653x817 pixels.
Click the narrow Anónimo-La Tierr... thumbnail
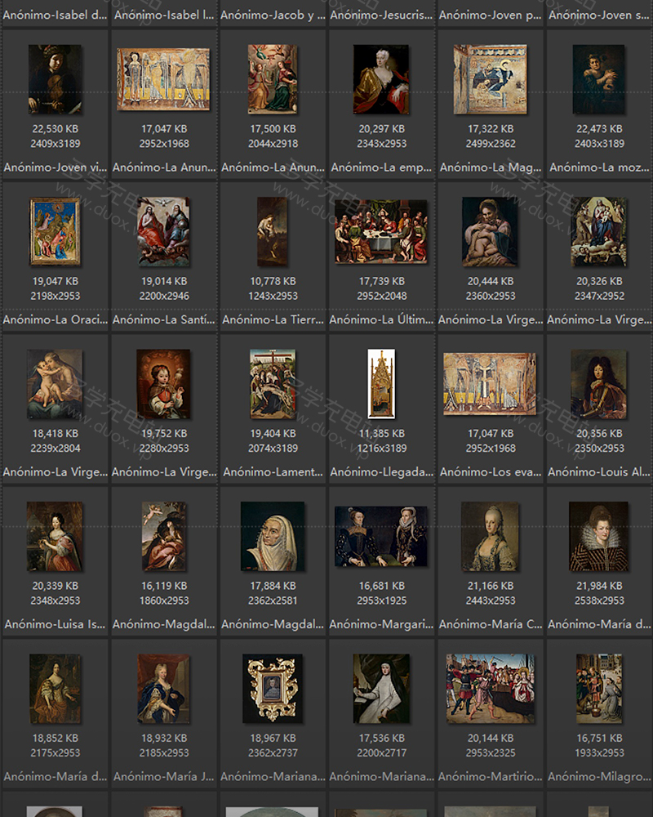(x=272, y=231)
